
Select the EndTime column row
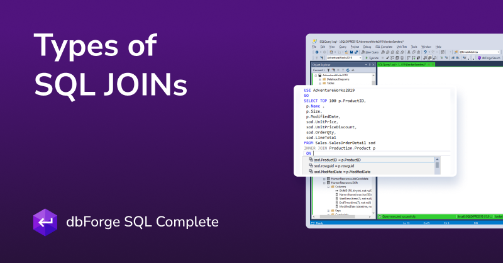[x=353, y=203]
